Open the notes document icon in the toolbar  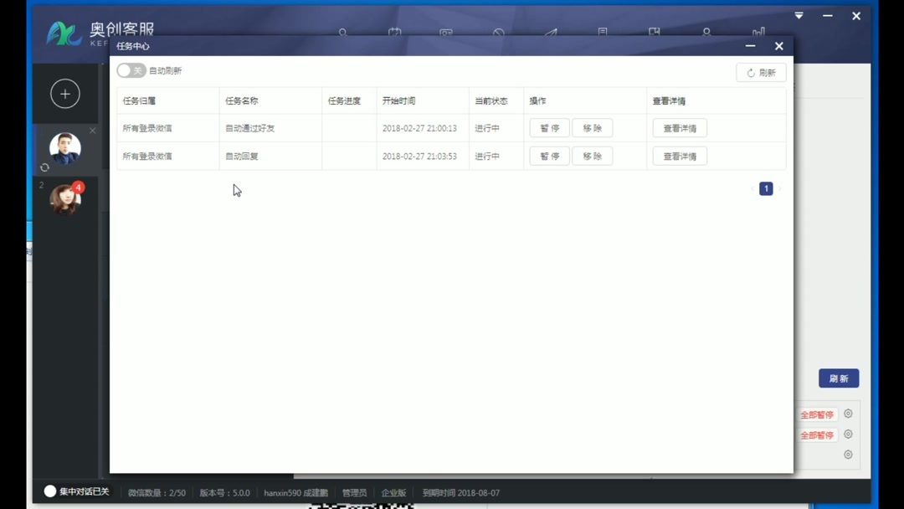(602, 32)
